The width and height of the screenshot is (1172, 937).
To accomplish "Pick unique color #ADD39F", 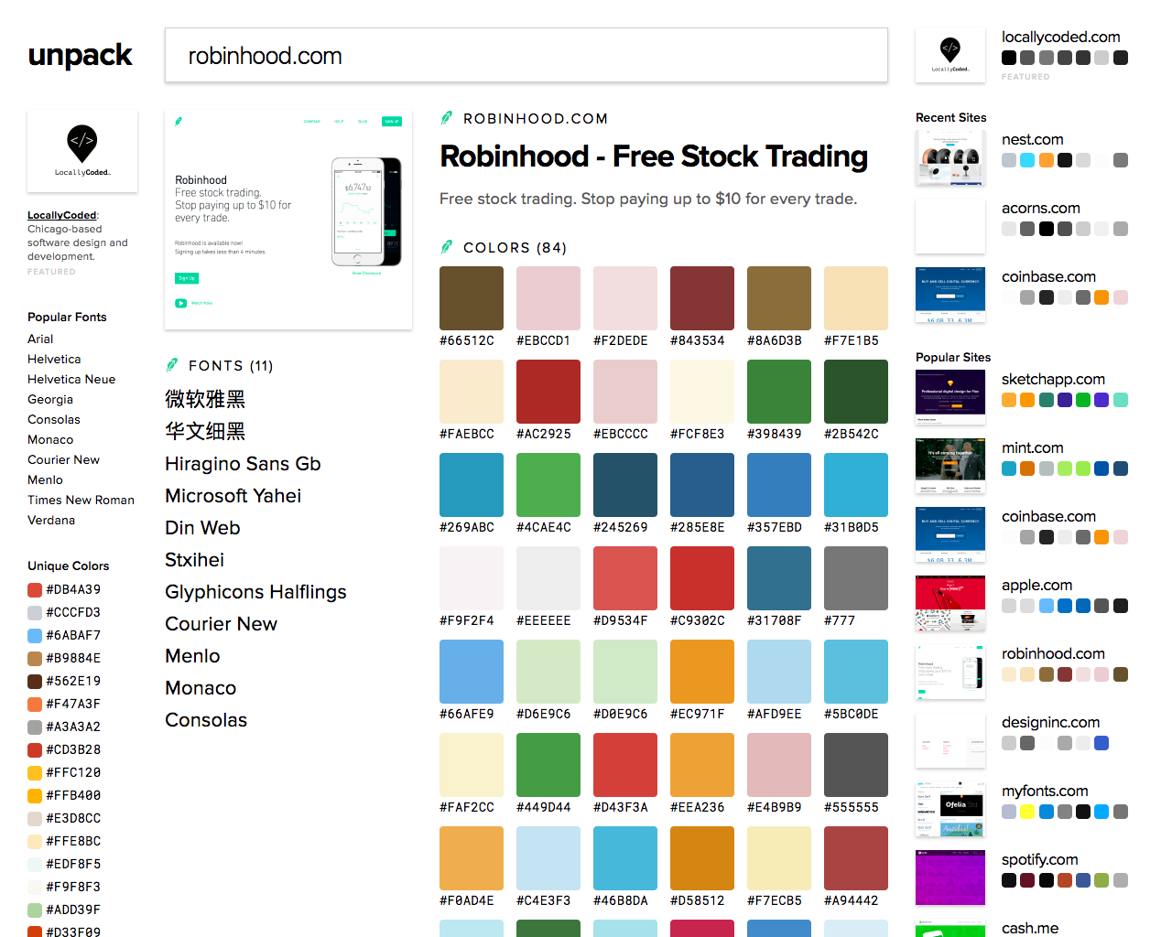I will tap(64, 910).
